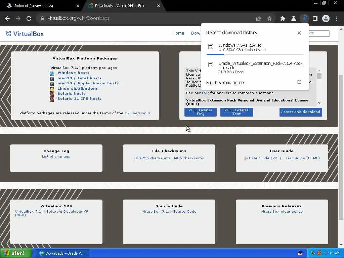Click the Solaris 11 IPS hosts icon
The height and width of the screenshot is (258, 344).
[52, 99]
